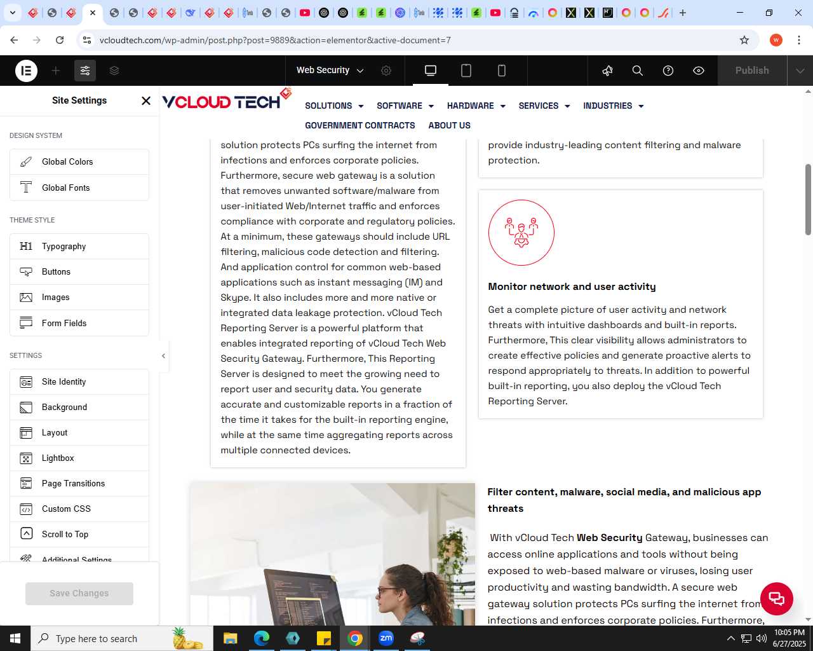Image resolution: width=813 pixels, height=651 pixels.
Task: Bookmark this page with star icon
Action: (x=744, y=40)
